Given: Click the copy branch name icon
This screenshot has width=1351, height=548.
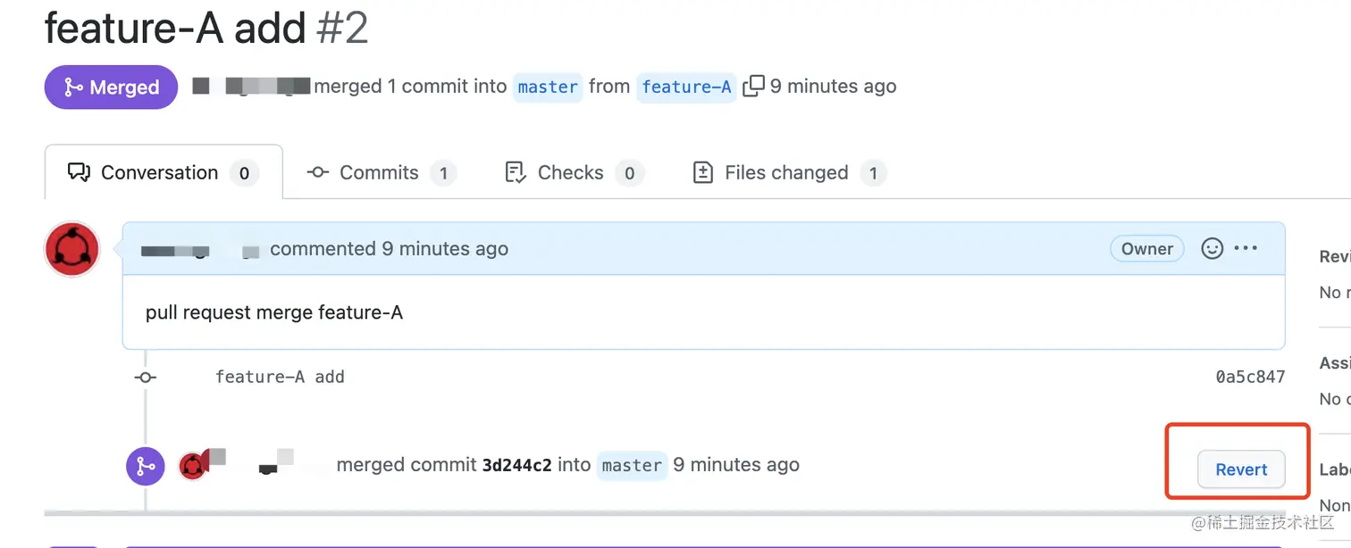Looking at the screenshot, I should pos(753,87).
